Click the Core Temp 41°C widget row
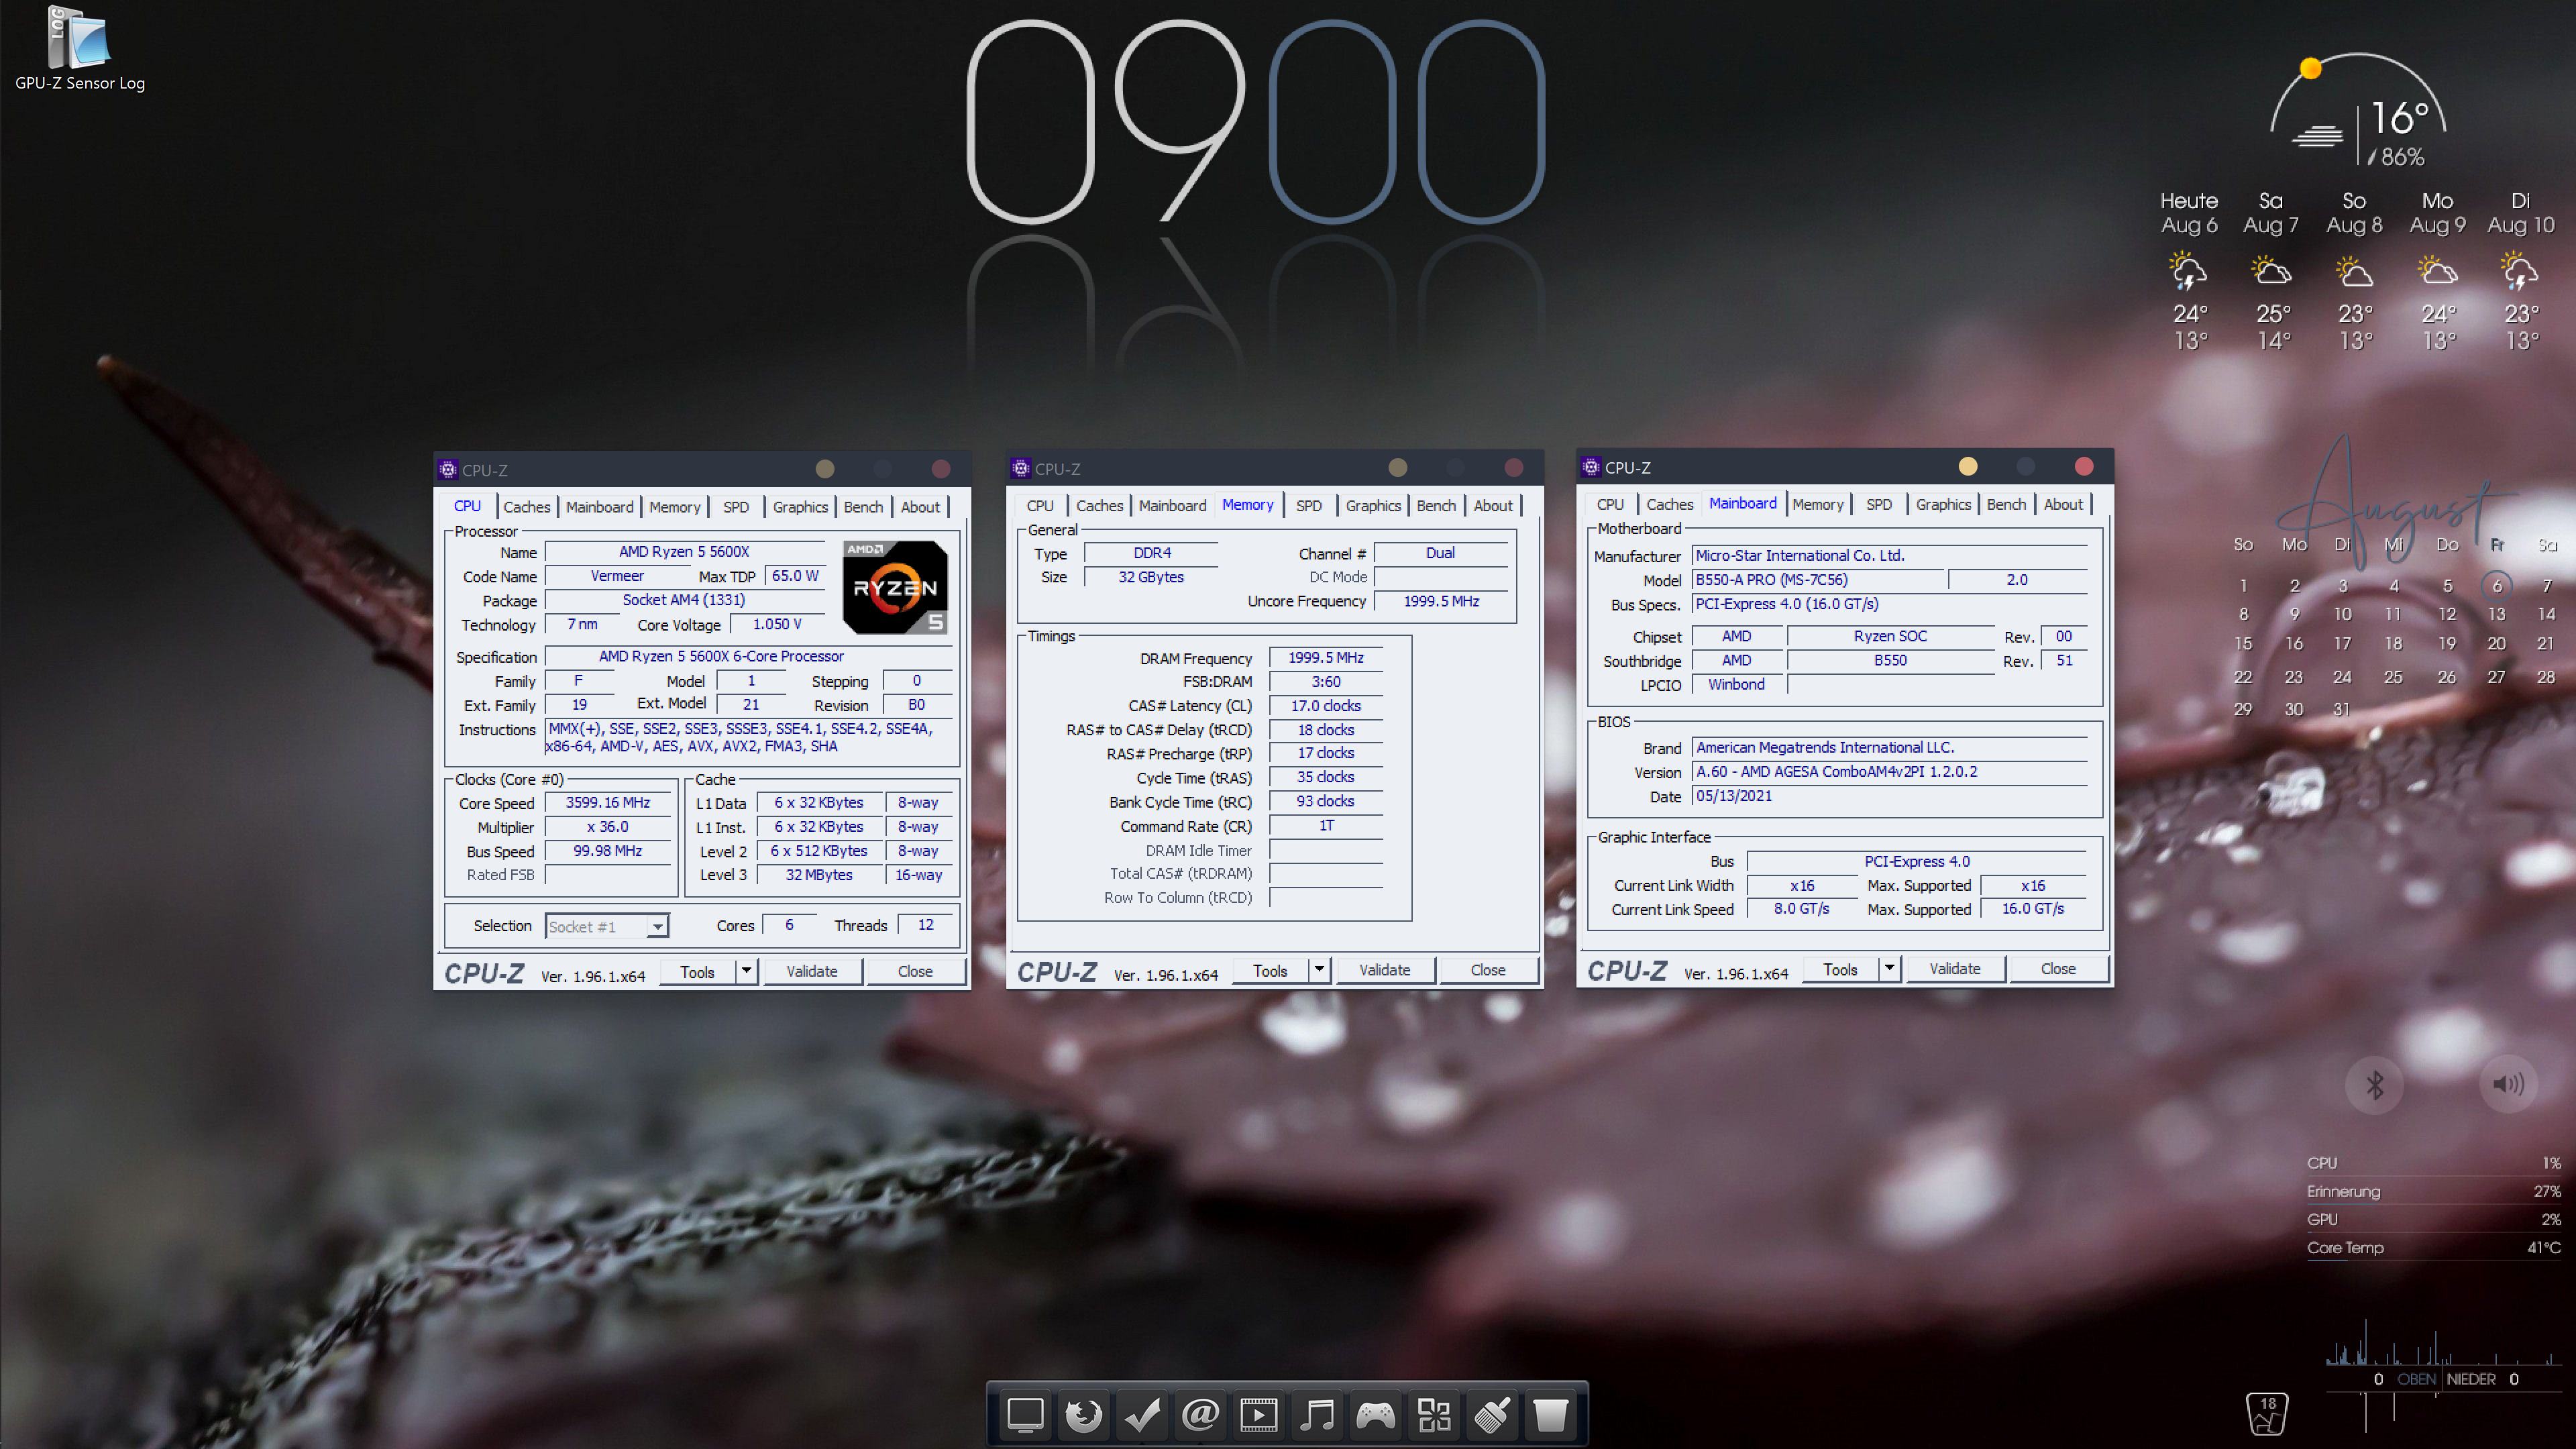Screen dimensions: 2576x1449 (2434, 1248)
